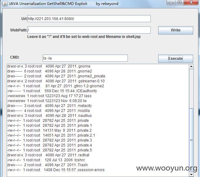Maximize the exploit window
This screenshot has width=200, height=177.
[180, 2]
